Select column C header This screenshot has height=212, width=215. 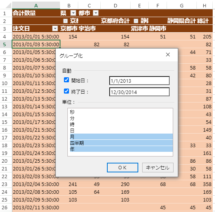89,6
